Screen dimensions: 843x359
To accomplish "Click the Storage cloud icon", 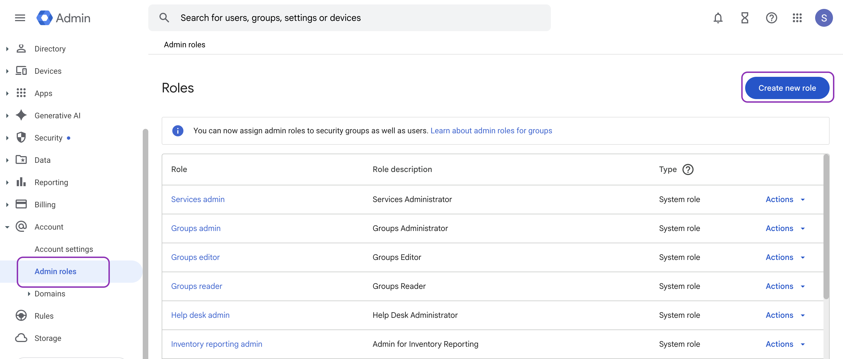I will [21, 338].
